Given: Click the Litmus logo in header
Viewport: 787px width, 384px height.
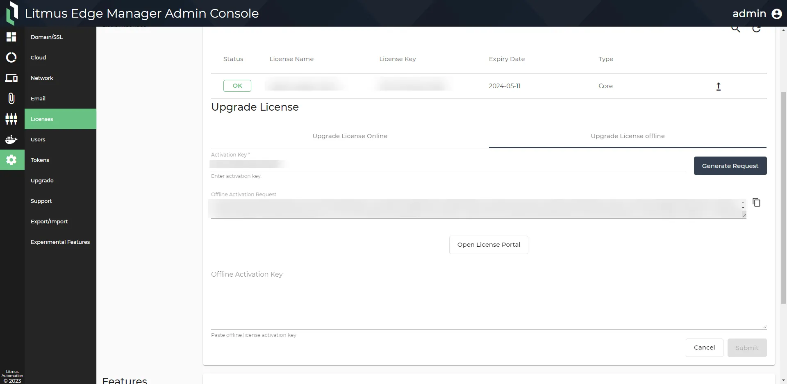Looking at the screenshot, I should [12, 13].
